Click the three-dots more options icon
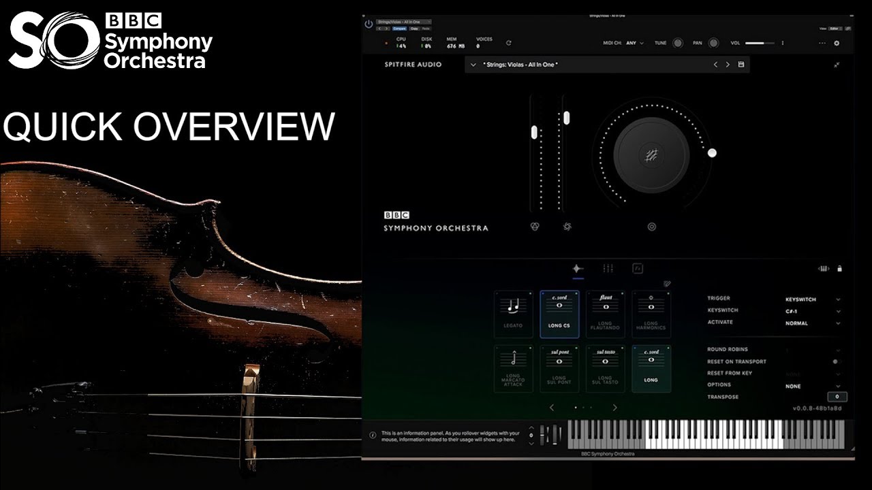This screenshot has height=490, width=872. point(822,43)
